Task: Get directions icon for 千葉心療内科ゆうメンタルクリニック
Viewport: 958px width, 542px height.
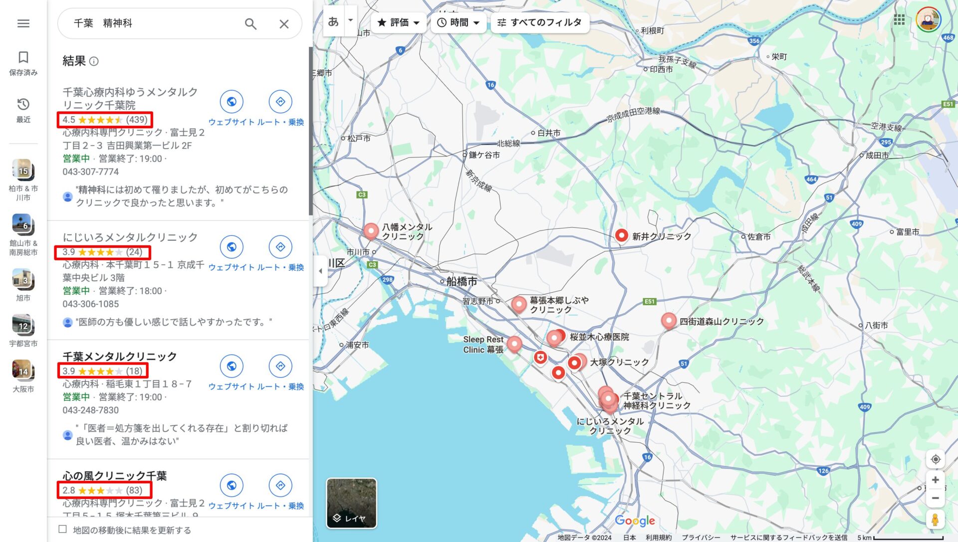Action: click(280, 102)
